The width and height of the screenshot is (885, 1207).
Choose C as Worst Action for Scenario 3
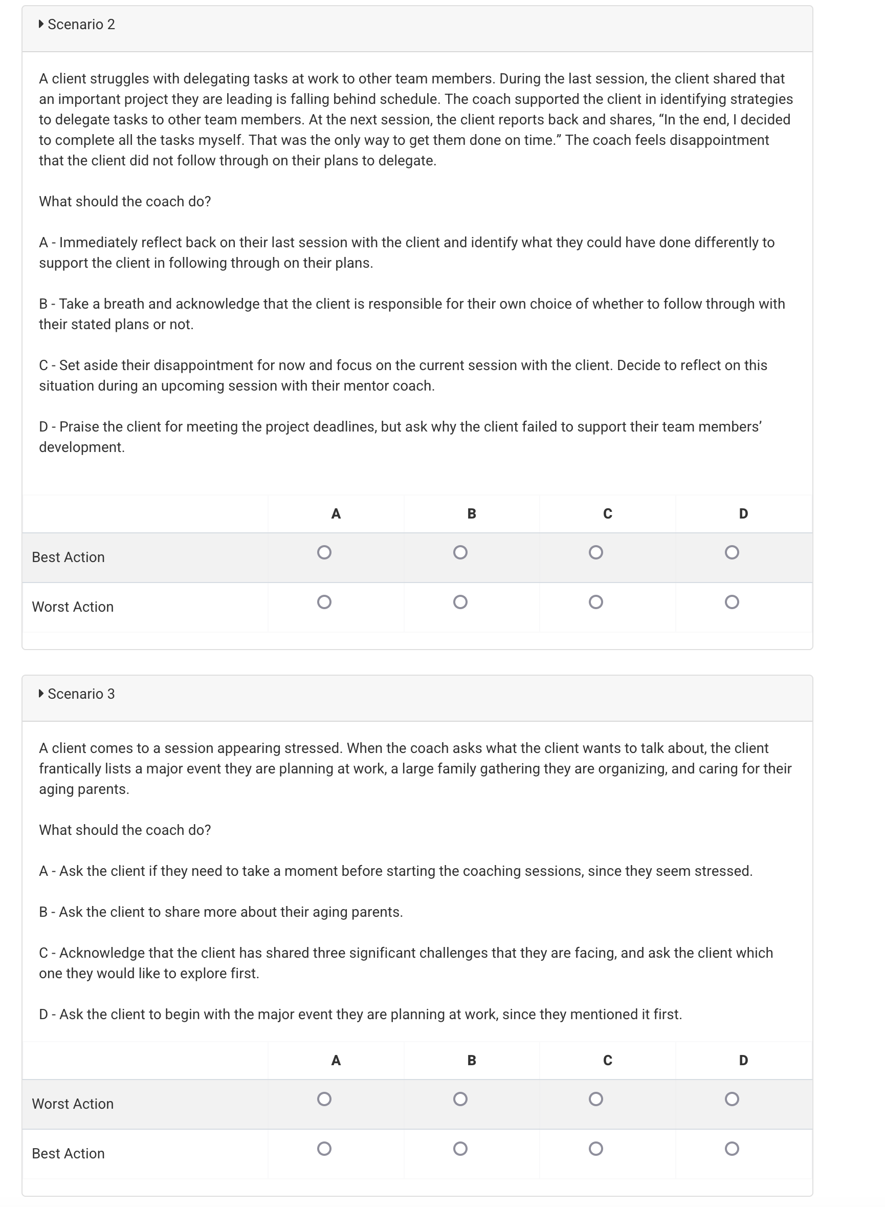pos(596,1100)
